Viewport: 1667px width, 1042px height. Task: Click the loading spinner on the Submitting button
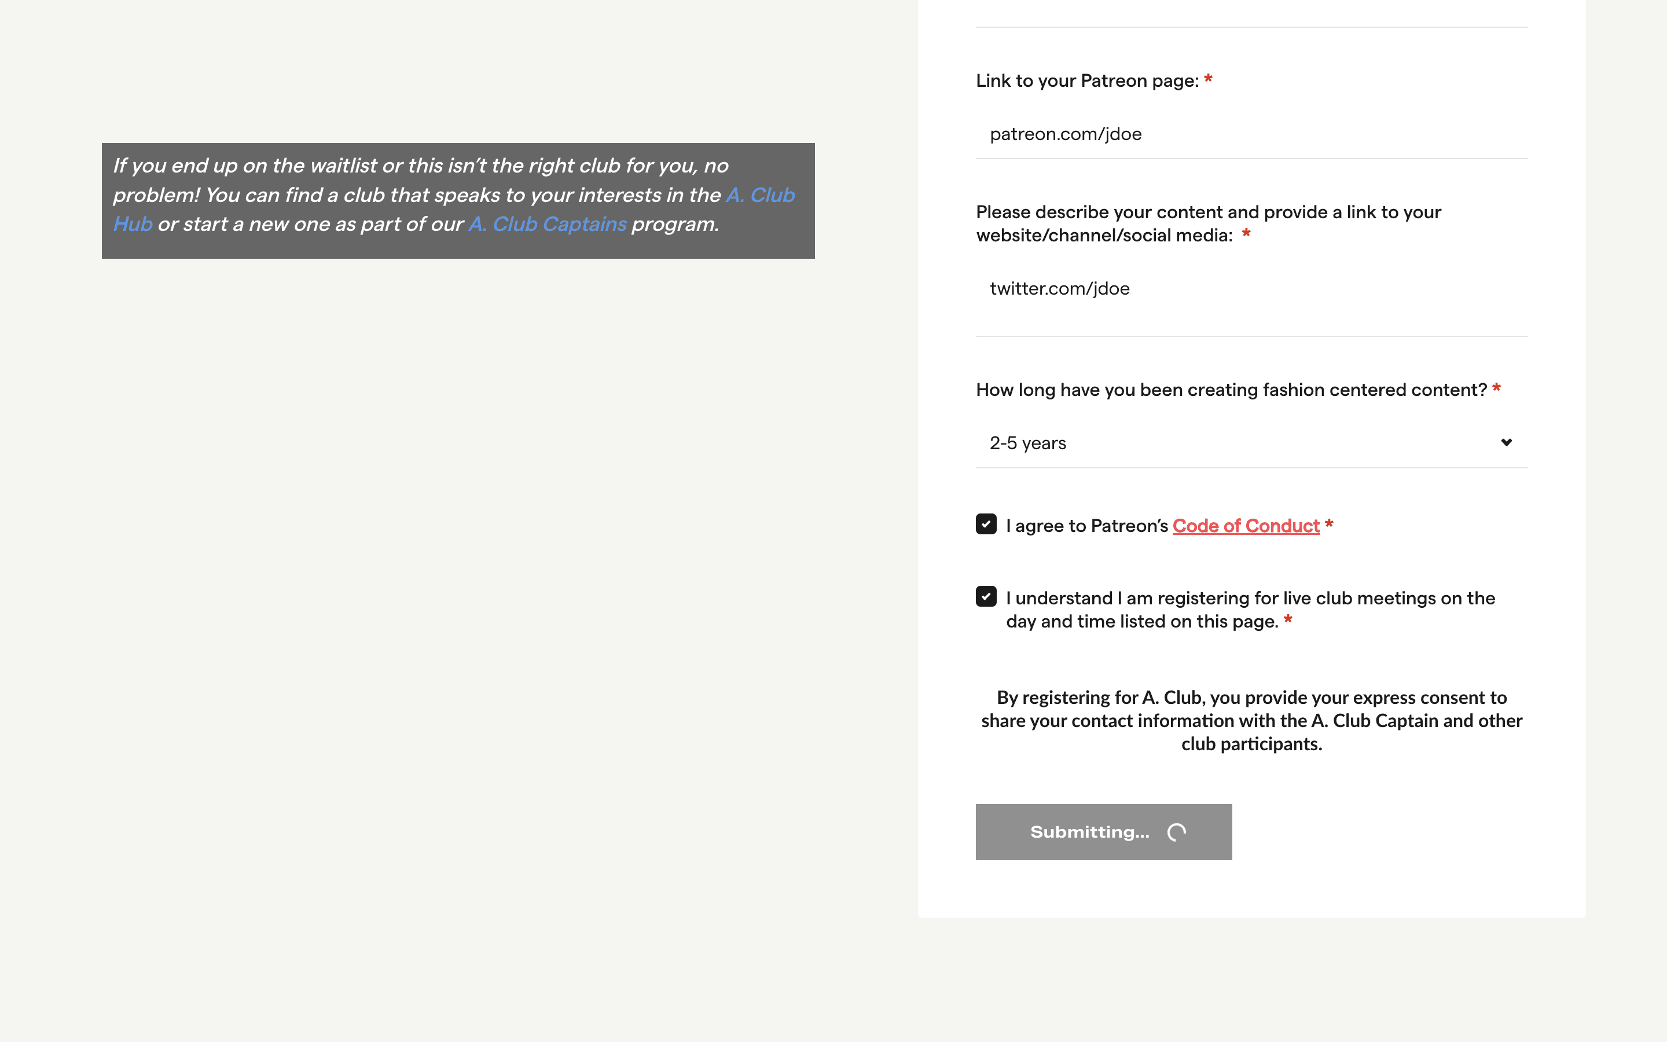(x=1177, y=832)
